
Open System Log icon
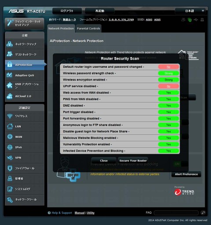tap(10, 189)
